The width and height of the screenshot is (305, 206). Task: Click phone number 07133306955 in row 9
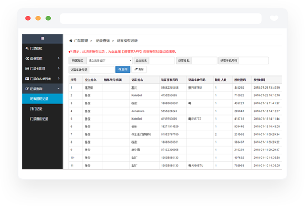pyautogui.click(x=170, y=150)
